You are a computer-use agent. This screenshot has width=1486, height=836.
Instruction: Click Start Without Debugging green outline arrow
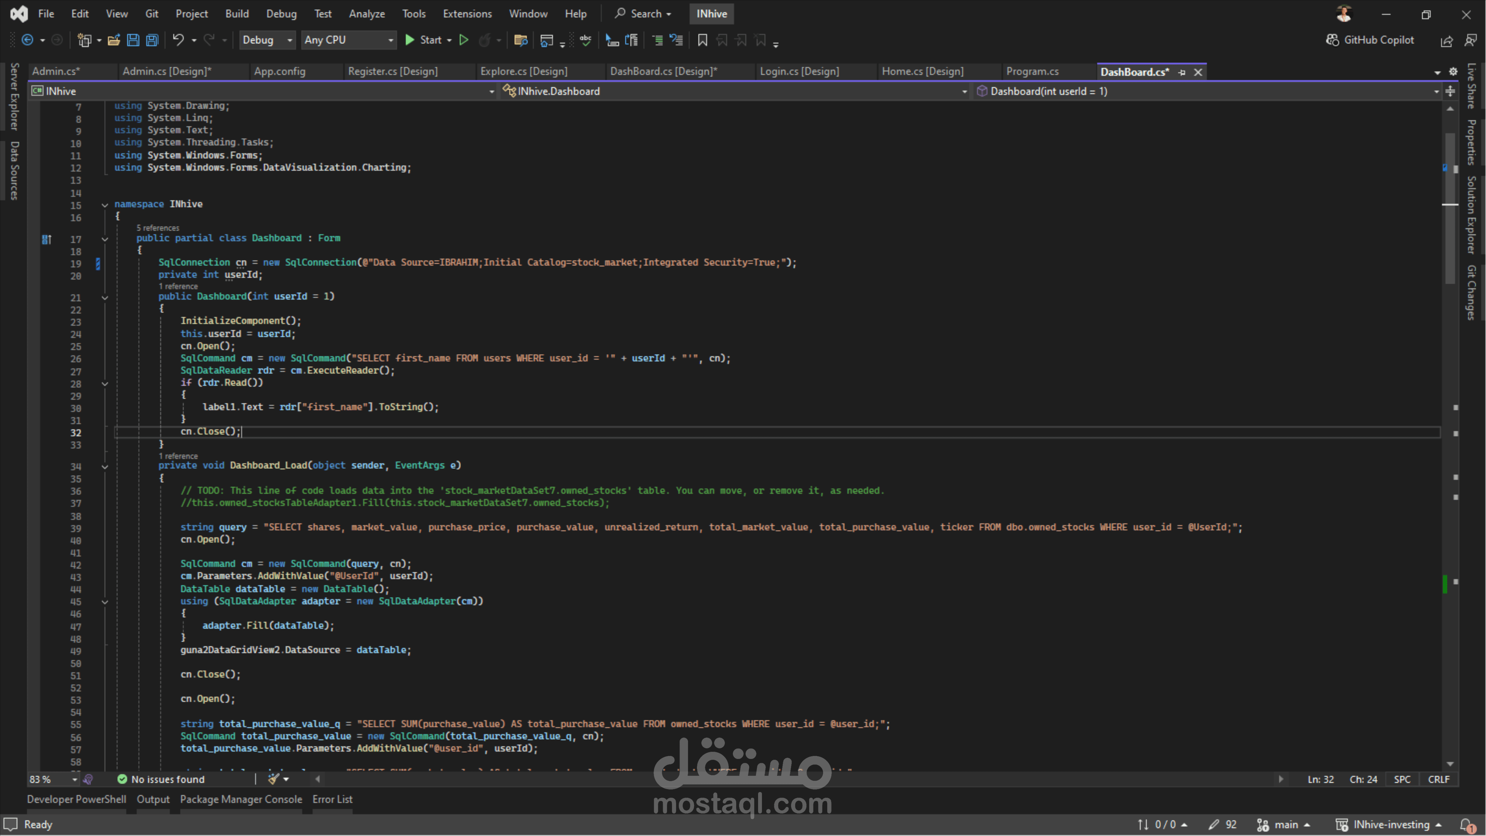(464, 40)
